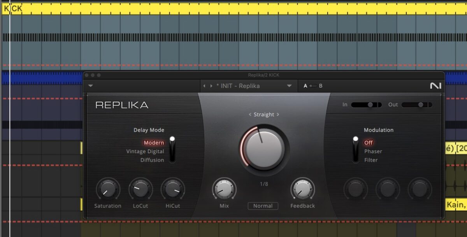Open the Replika plugin menu arrow
This screenshot has width=467, height=237.
tap(91, 86)
